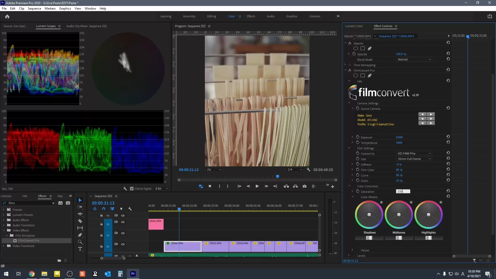Image resolution: width=496 pixels, height=279 pixels.
Task: Select the Type tool
Action: (x=80, y=249)
